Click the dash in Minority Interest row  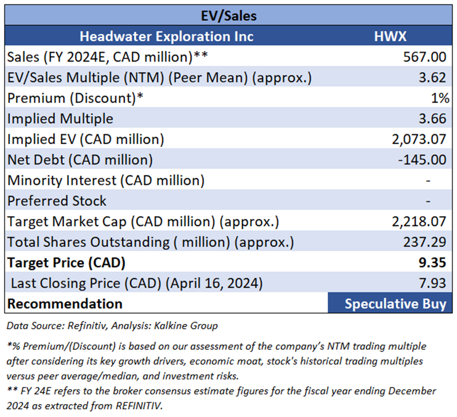(428, 180)
